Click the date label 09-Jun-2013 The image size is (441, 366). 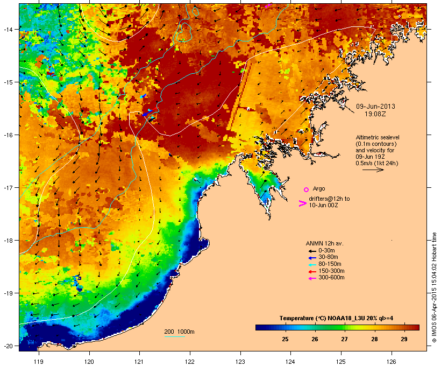coord(375,107)
